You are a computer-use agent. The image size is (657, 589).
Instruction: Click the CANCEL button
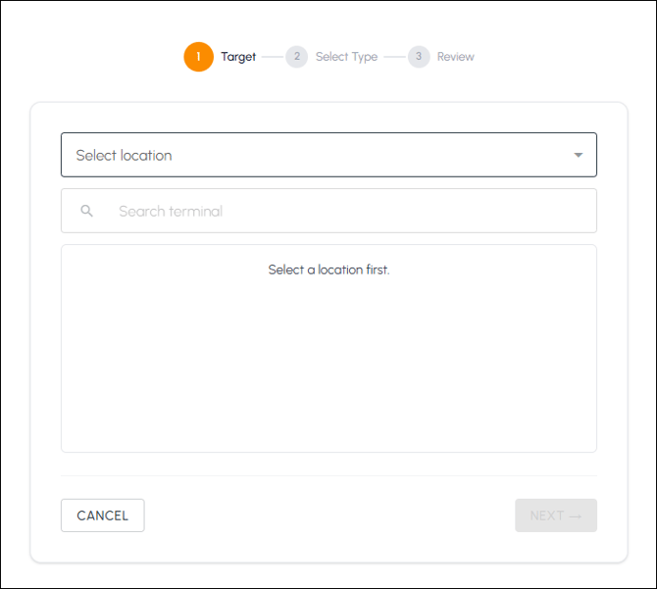pos(103,515)
